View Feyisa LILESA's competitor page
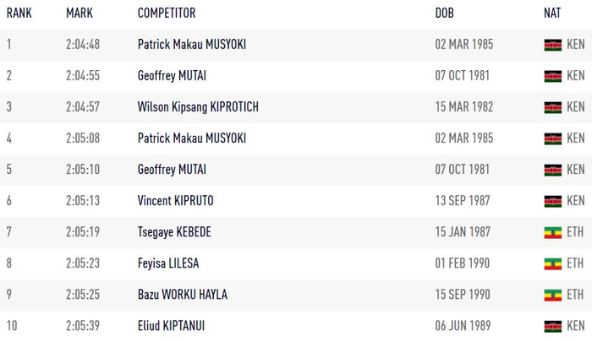This screenshot has height=342, width=592. 168,263
